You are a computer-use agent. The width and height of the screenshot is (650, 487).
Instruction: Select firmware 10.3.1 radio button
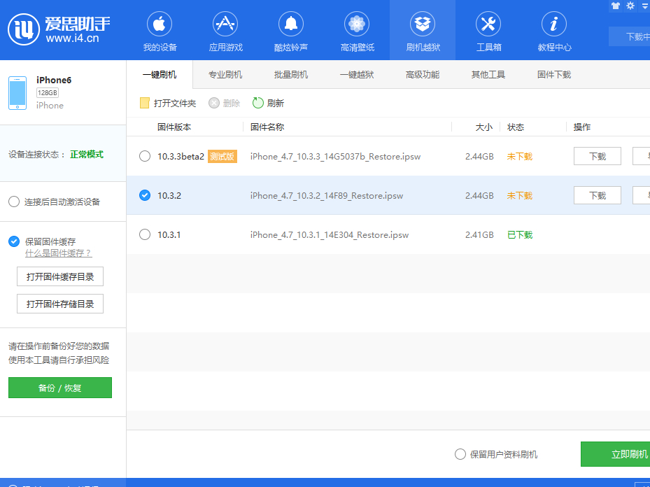(145, 234)
